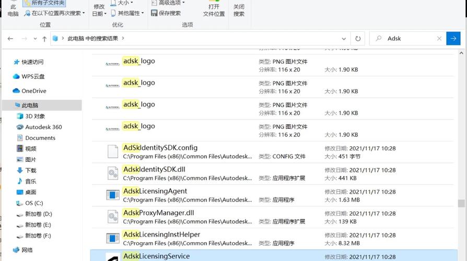
Task: Select AdSkIdentitySDK.config file name
Action: [160, 148]
